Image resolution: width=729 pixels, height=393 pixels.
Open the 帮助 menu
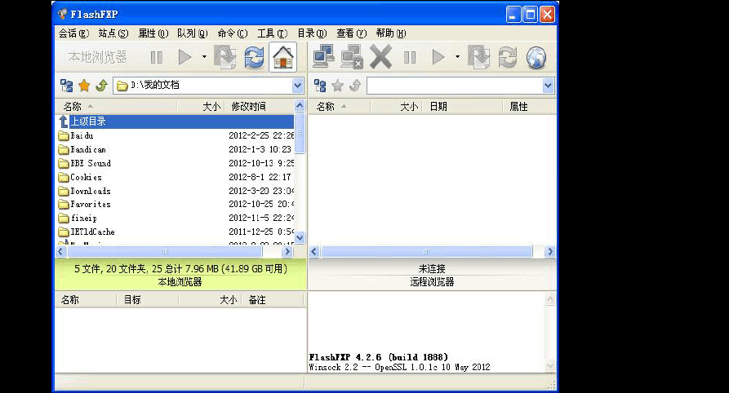point(391,33)
